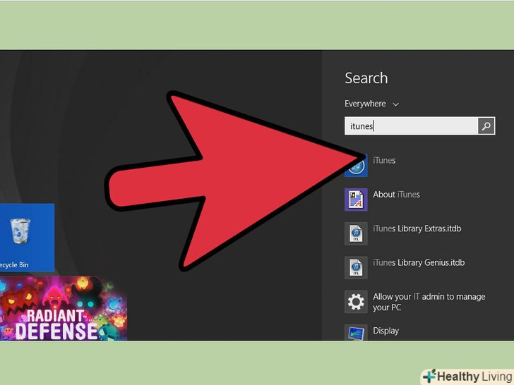This screenshot has height=385, width=514.
Task: Open iTunes Library Extras.itdb file icon
Action: (x=356, y=233)
